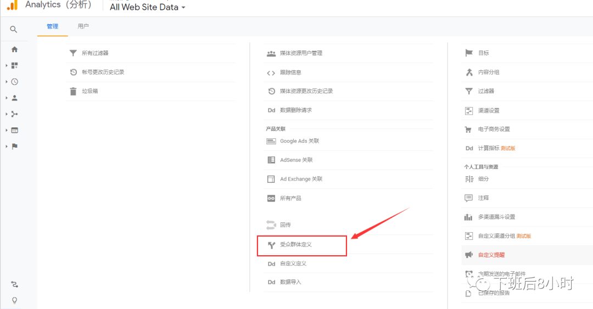Switch to the 用户 tab
Viewport: 593px width, 309px height.
tap(83, 26)
